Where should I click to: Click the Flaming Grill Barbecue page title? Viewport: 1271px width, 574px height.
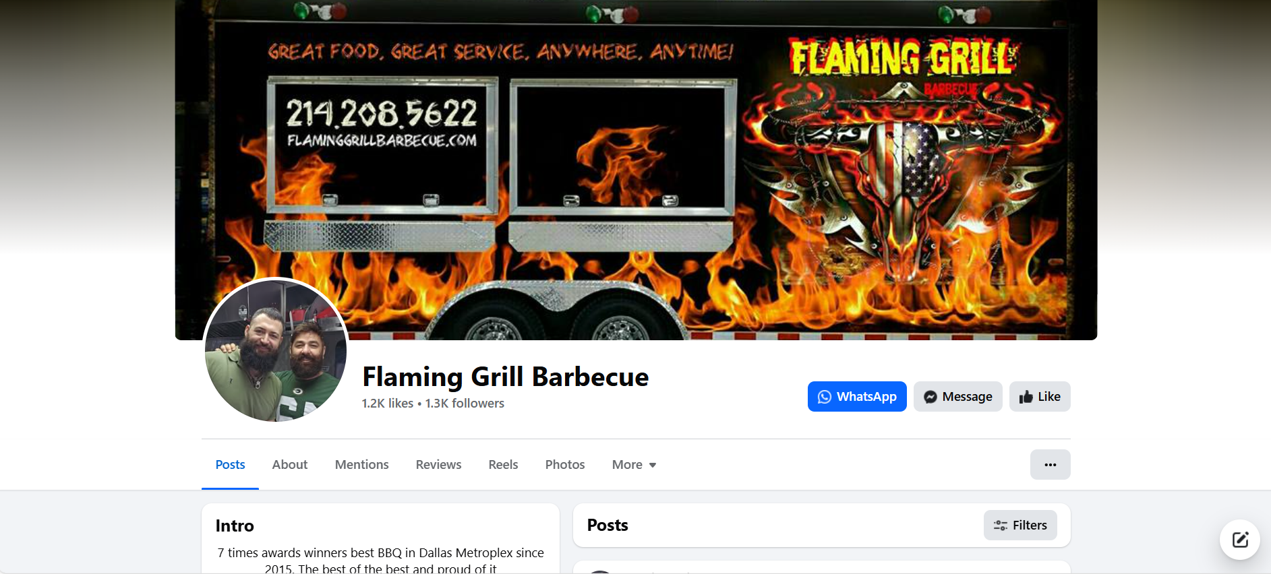pos(506,377)
